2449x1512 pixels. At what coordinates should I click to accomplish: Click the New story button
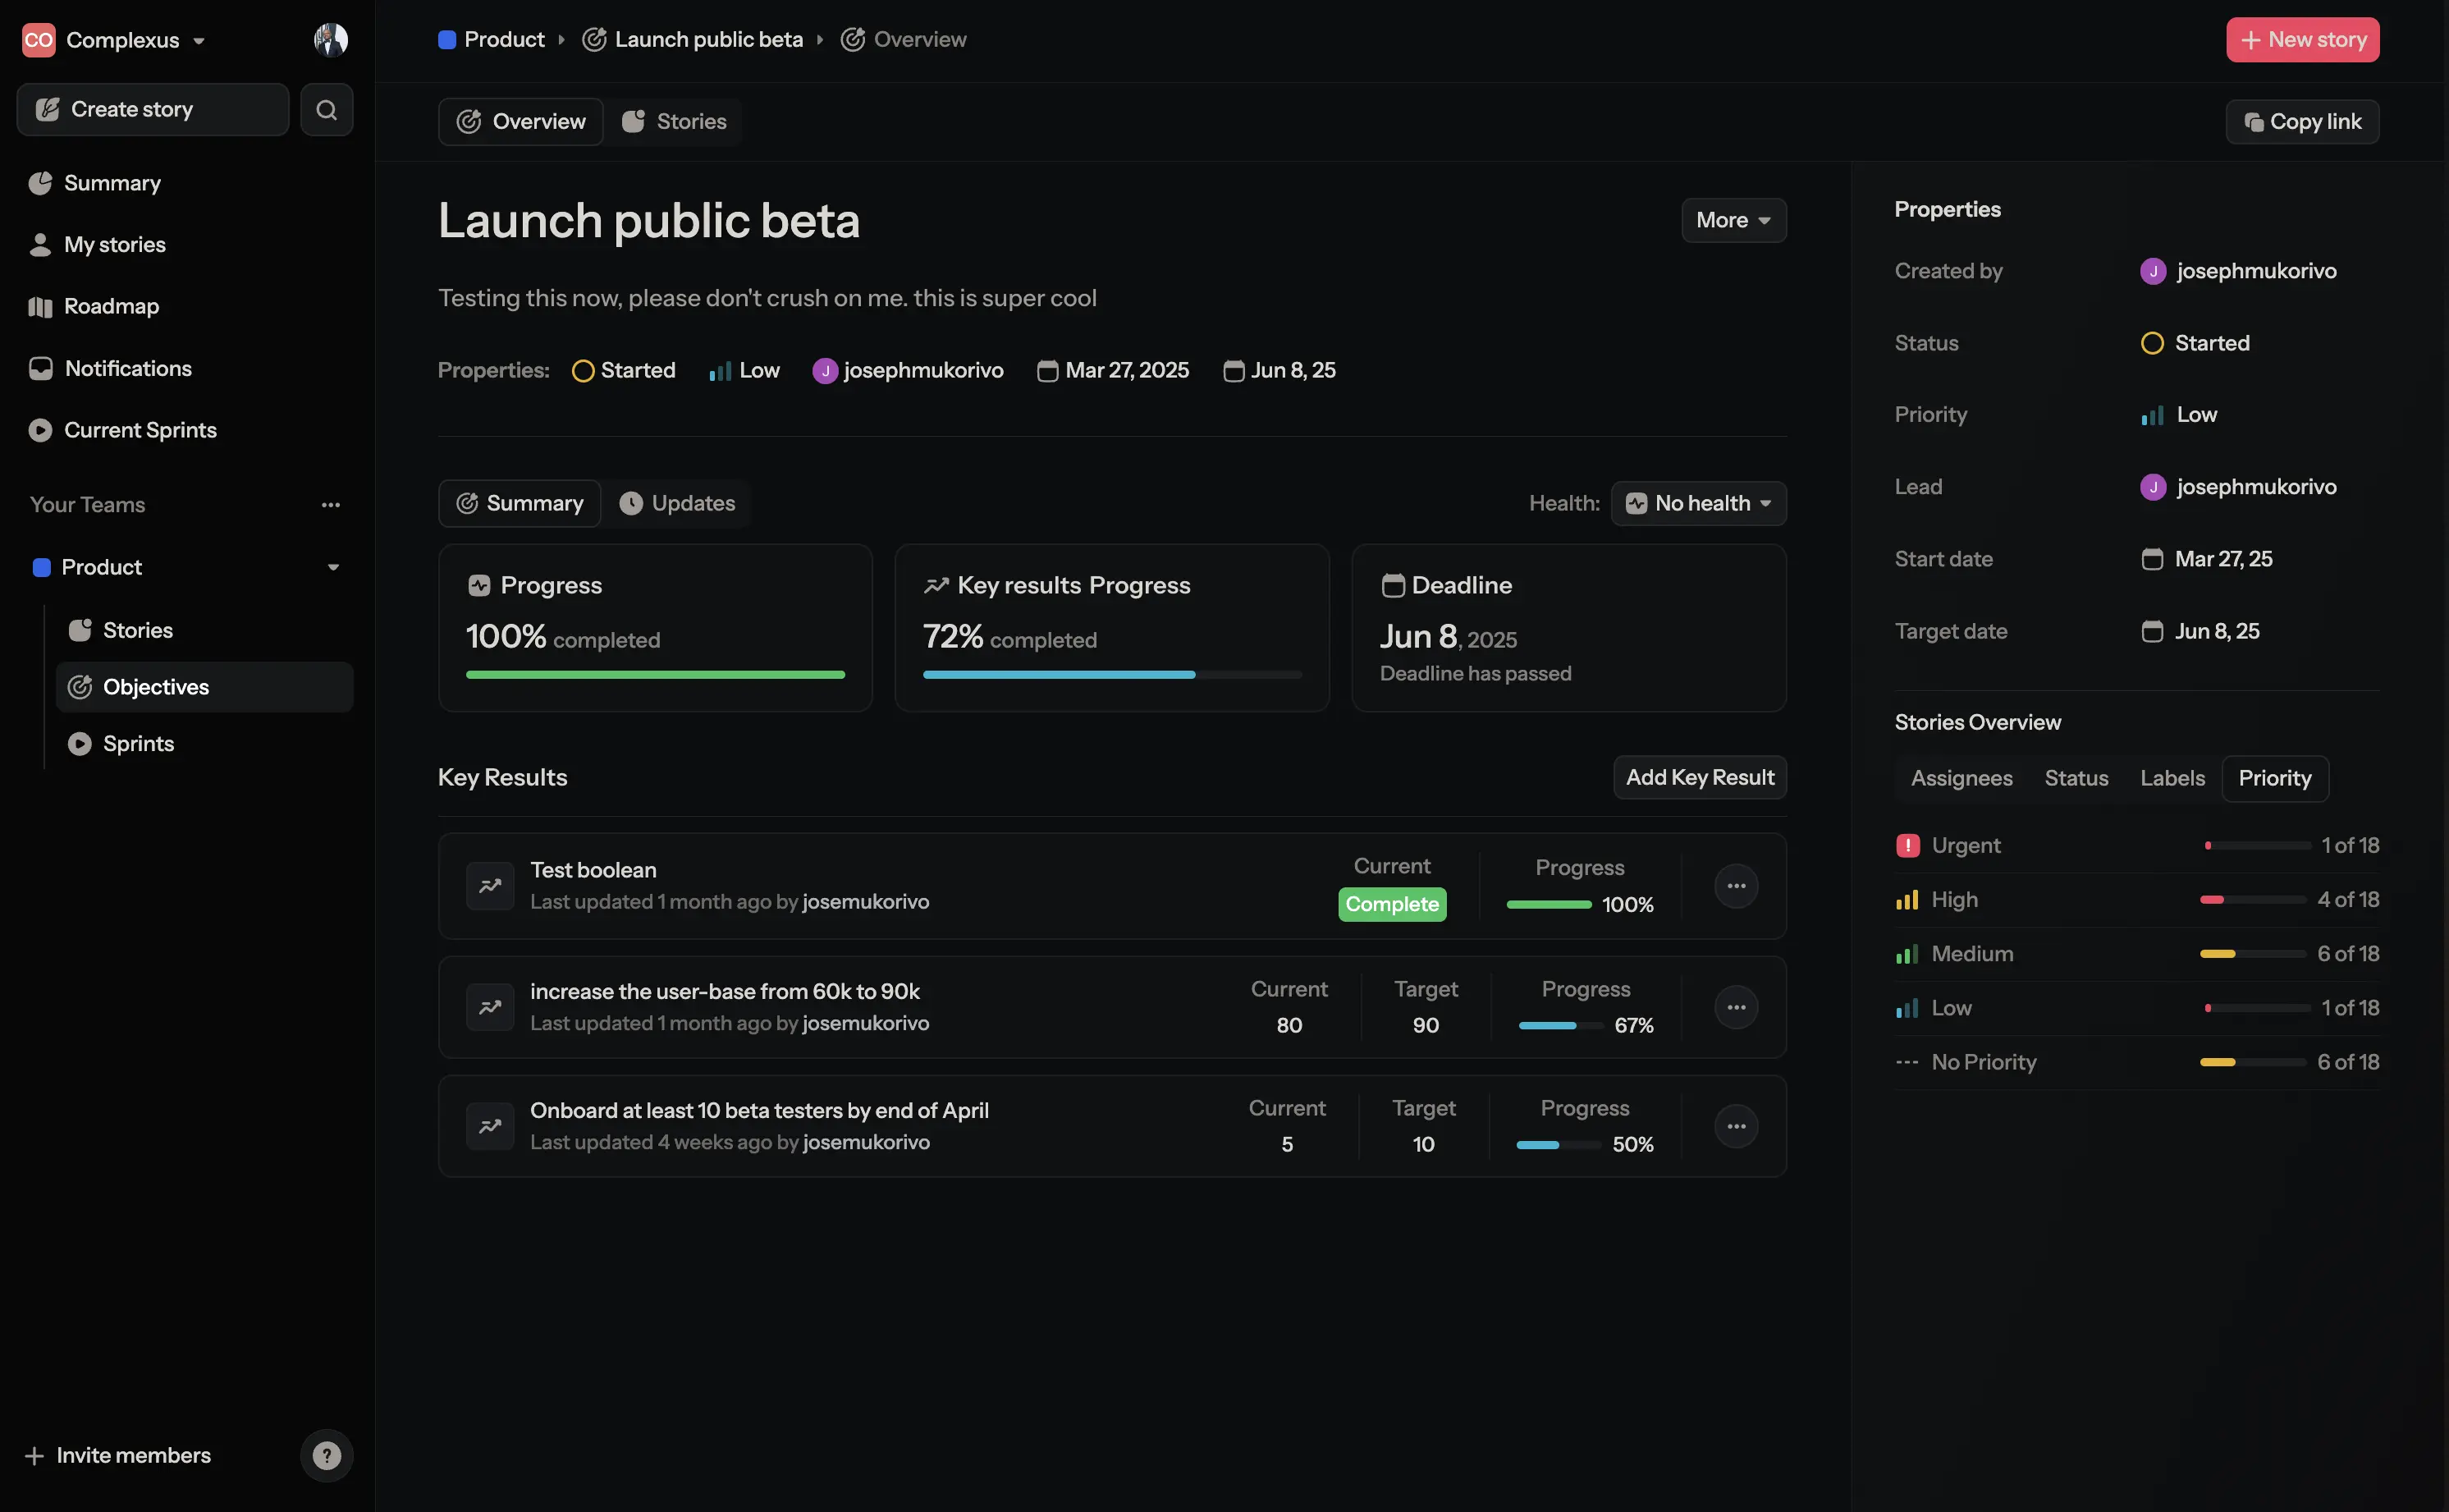coord(2302,40)
